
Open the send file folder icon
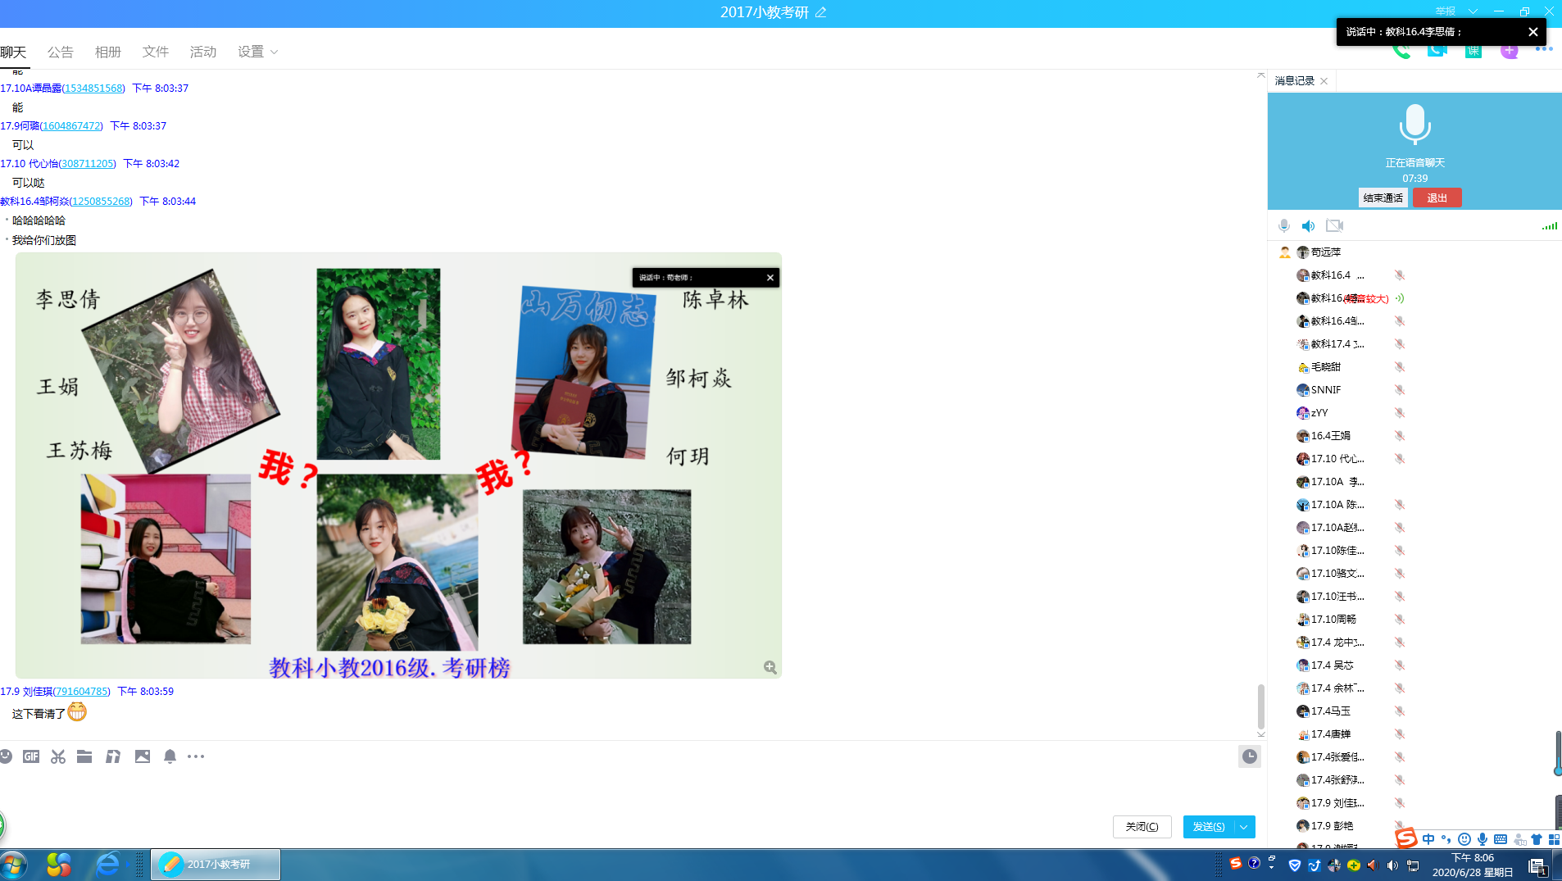click(x=84, y=756)
